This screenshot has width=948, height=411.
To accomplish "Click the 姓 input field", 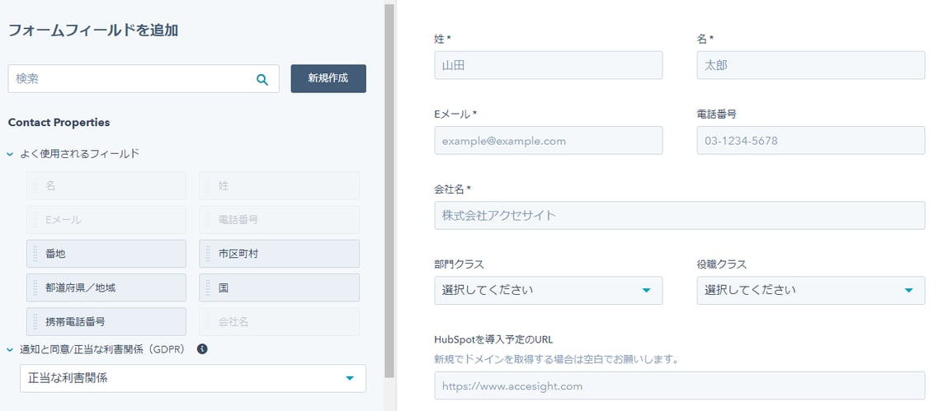I will (548, 65).
